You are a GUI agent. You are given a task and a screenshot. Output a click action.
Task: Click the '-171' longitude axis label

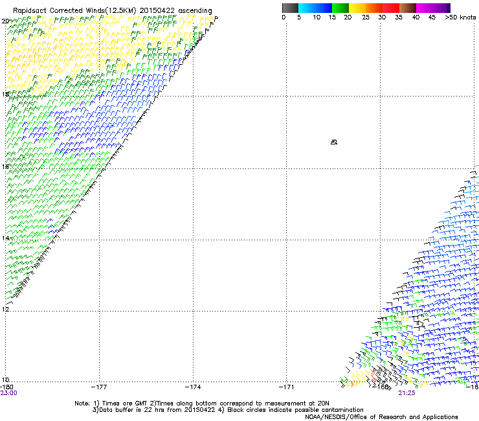[x=287, y=387]
